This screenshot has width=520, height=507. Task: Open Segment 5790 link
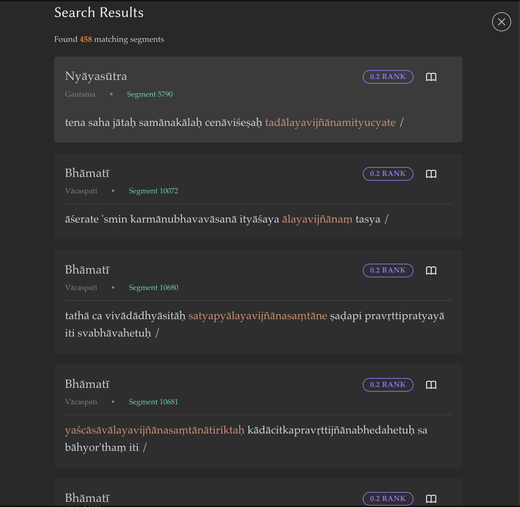click(x=150, y=94)
